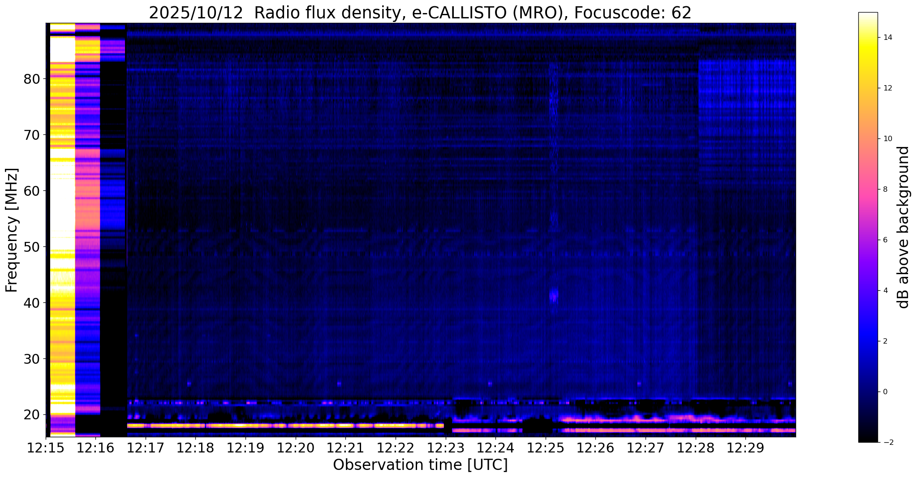
Task: Click the 20 MHz frequency tick label
Action: [31, 415]
